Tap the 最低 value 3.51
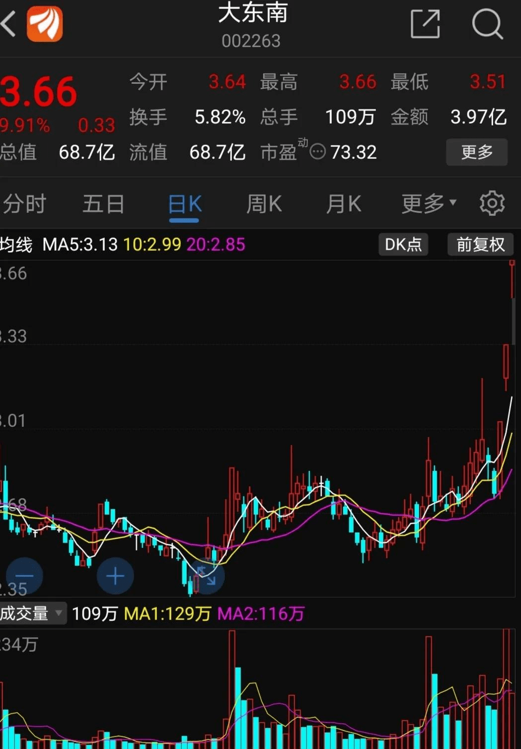521x749 pixels. [488, 82]
